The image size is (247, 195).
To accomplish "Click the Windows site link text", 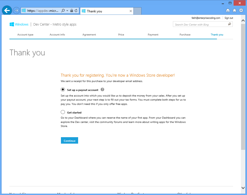I will pyautogui.click(x=21, y=24).
